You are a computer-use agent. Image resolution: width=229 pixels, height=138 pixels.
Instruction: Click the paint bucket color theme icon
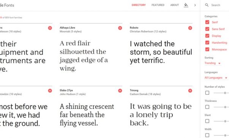(x=186, y=5)
